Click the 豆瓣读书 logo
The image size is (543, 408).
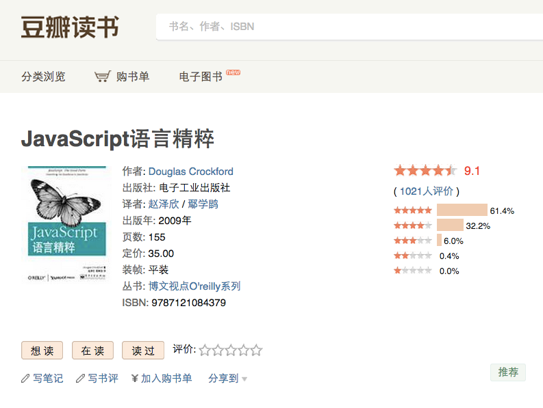(70, 27)
